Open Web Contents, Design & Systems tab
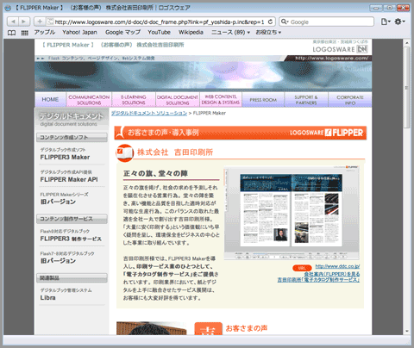Image resolution: width=414 pixels, height=348 pixels. coord(221,99)
